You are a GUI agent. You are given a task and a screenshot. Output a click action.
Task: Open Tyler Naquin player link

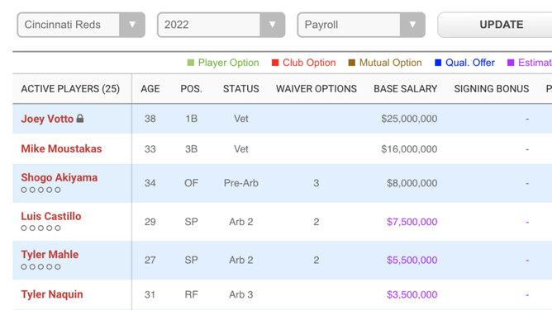[x=52, y=294]
